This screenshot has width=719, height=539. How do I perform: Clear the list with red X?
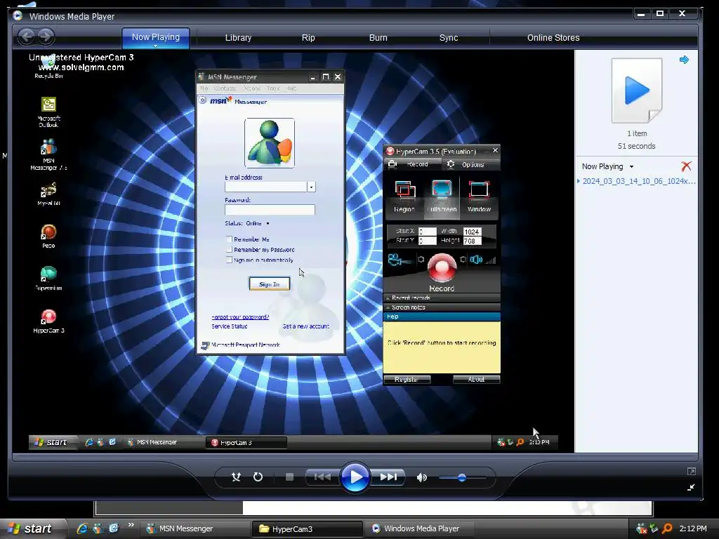coord(686,166)
